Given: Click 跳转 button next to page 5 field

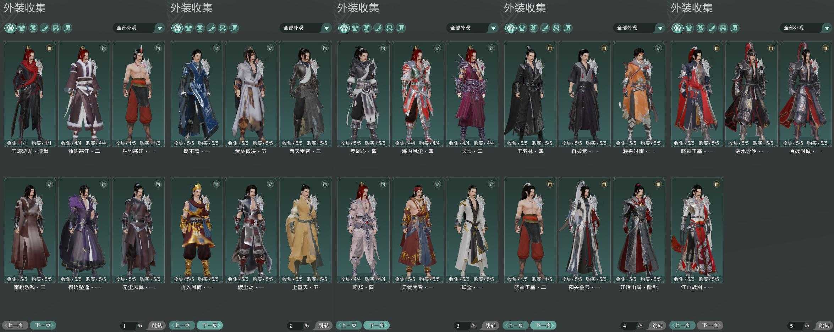Looking at the screenshot, I should [x=824, y=325].
